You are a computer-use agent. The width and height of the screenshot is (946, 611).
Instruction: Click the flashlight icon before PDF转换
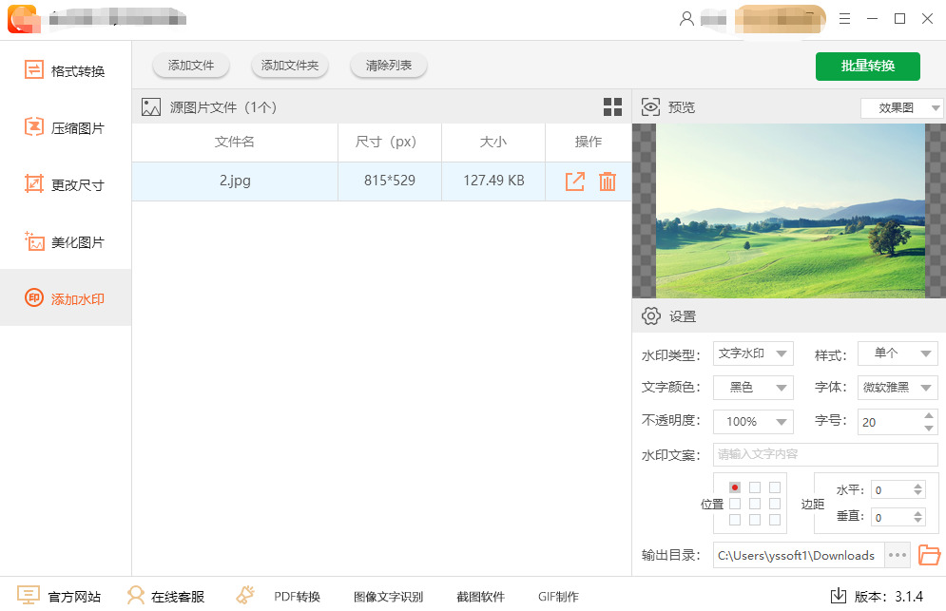245,595
